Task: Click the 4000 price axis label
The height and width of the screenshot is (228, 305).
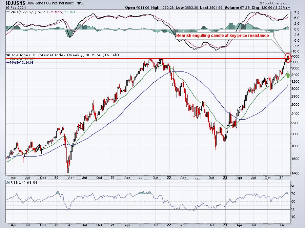Action: pyautogui.click(x=295, y=56)
